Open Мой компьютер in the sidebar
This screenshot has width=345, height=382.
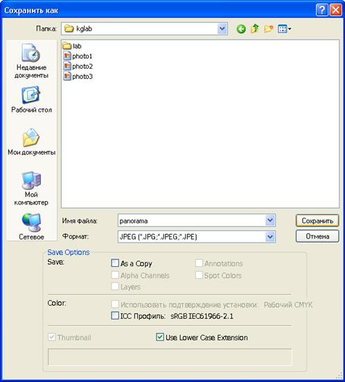tap(31, 189)
